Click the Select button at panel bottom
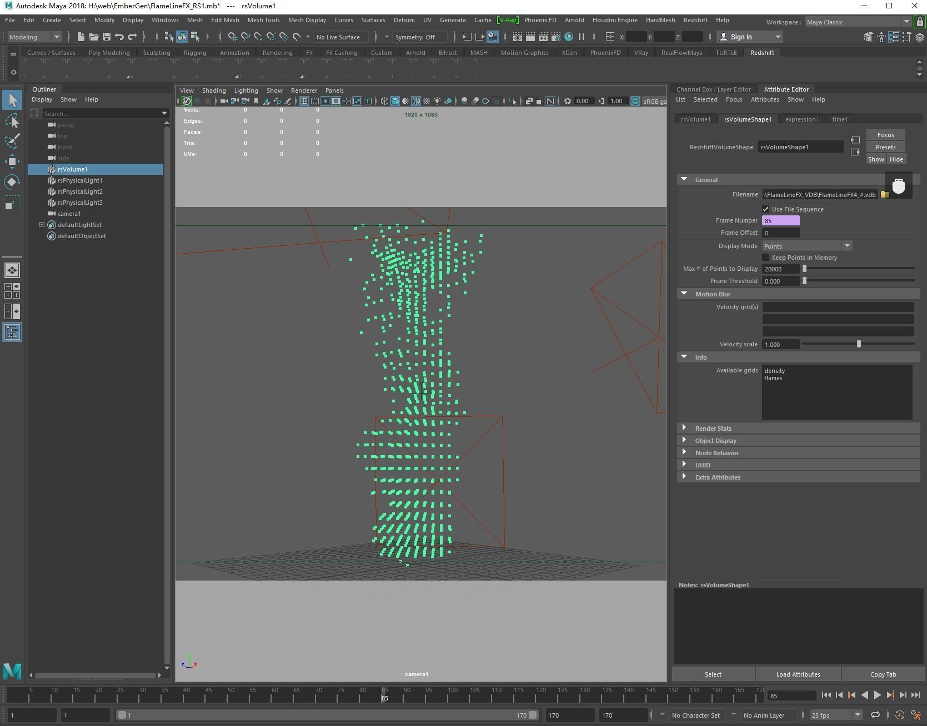 pyautogui.click(x=713, y=674)
